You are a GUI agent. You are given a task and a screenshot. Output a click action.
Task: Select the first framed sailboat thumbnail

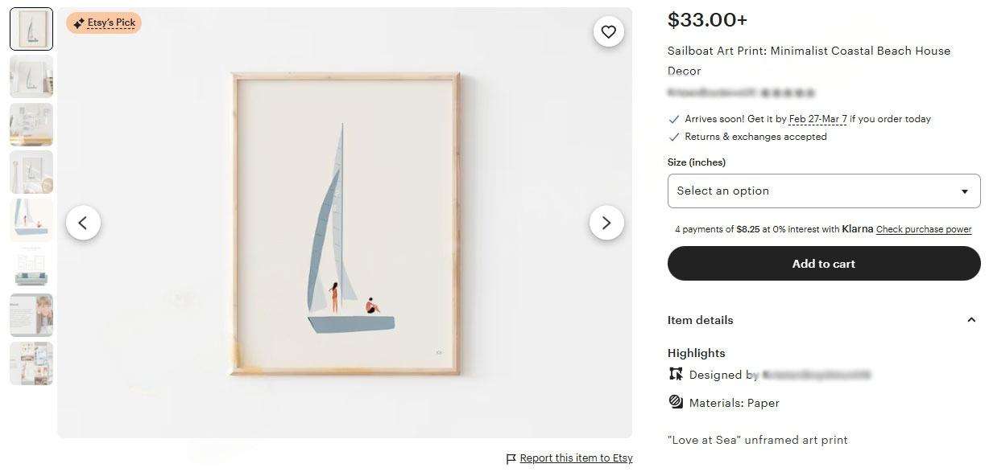click(x=31, y=29)
